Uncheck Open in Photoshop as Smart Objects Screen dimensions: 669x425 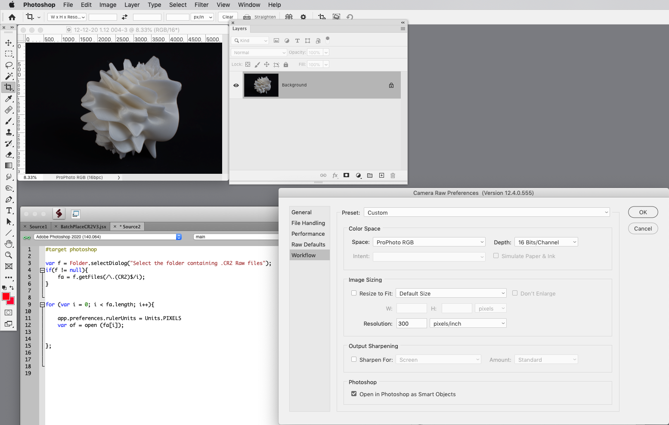pyautogui.click(x=353, y=393)
